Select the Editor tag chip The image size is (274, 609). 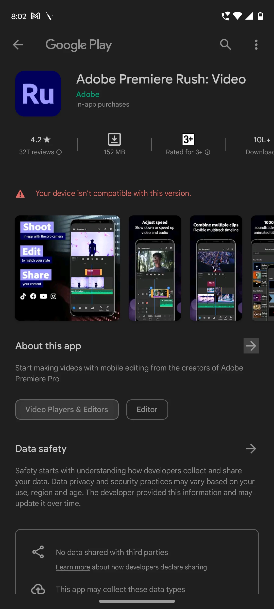pyautogui.click(x=147, y=410)
